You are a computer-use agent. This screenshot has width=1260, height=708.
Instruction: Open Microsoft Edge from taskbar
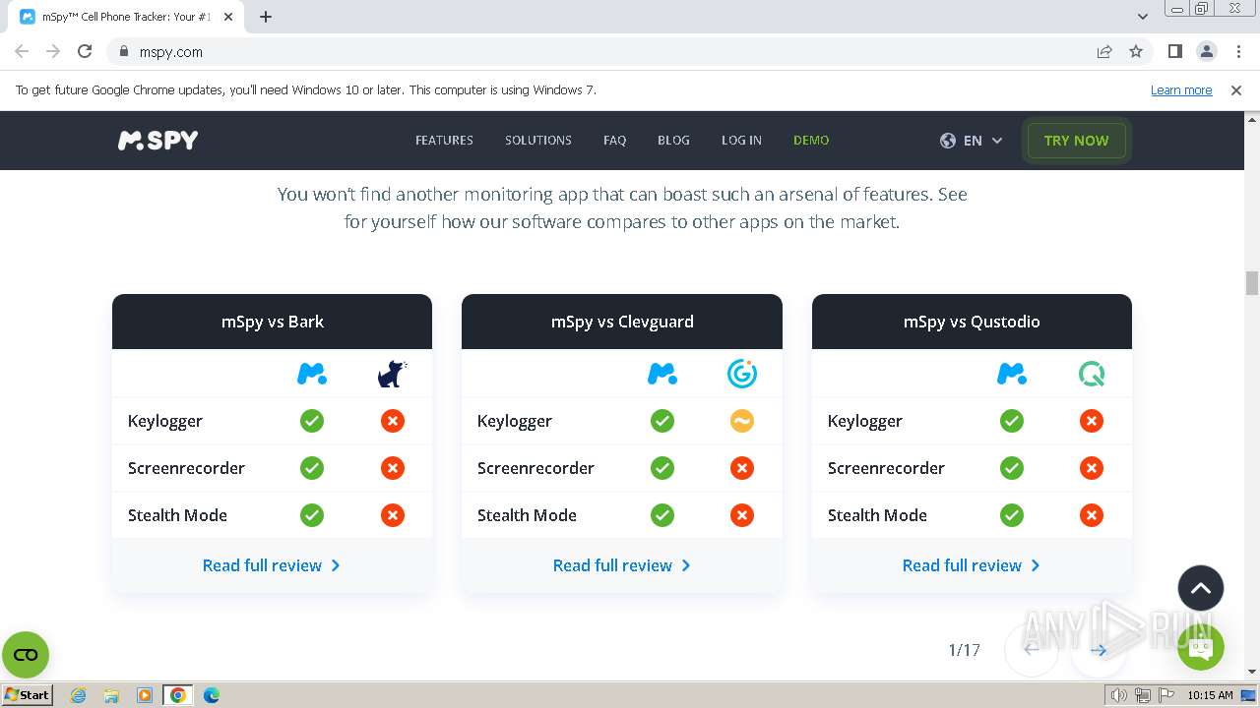[x=212, y=695]
